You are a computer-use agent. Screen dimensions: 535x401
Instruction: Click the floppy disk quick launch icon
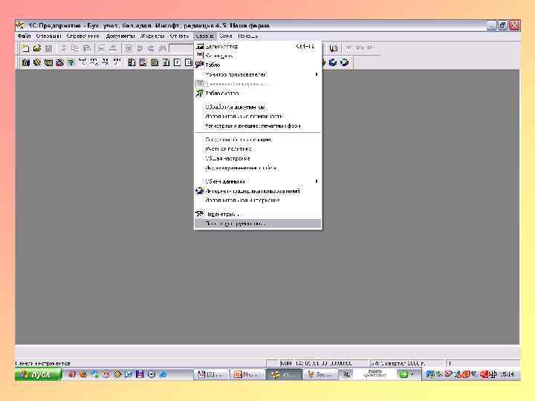coord(140,374)
